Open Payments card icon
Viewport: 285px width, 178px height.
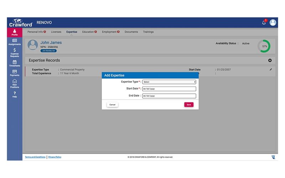(15, 72)
